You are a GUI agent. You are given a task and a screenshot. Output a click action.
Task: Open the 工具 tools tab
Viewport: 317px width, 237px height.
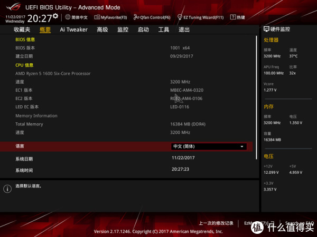[x=164, y=29]
